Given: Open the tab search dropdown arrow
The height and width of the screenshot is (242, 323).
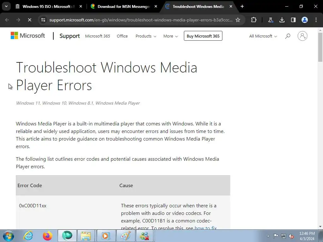Looking at the screenshot, I should click(6, 6).
